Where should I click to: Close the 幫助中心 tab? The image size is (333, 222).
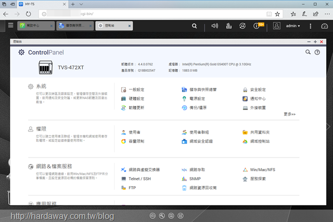[x=52, y=26]
